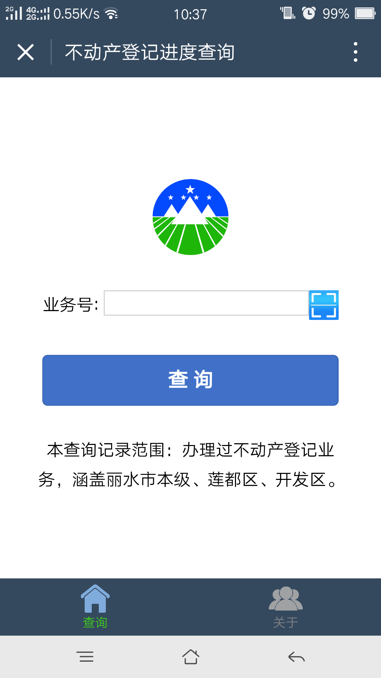The height and width of the screenshot is (678, 381).
Task: Switch to the 关于 tab label
Action: coord(286,623)
